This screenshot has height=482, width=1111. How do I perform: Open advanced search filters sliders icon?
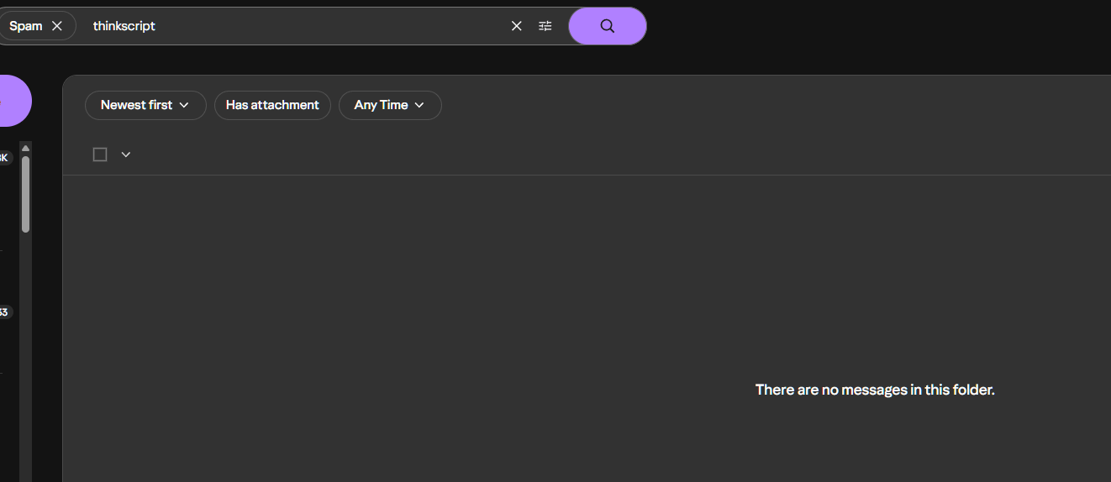click(545, 26)
